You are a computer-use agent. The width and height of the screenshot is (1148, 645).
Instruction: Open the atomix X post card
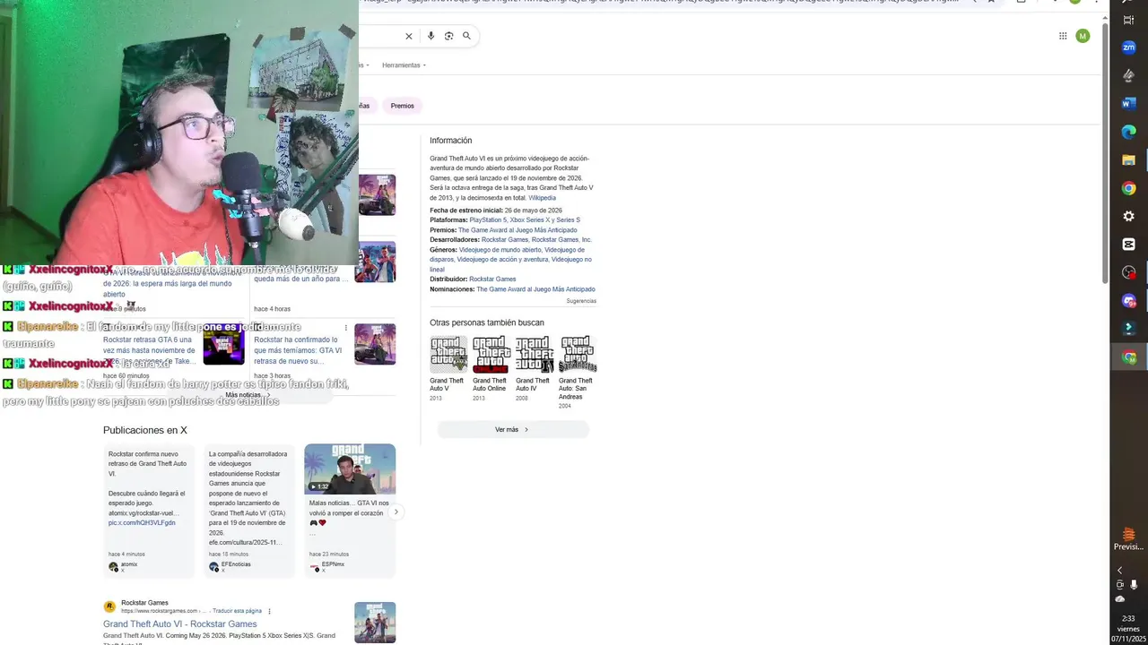click(x=149, y=511)
